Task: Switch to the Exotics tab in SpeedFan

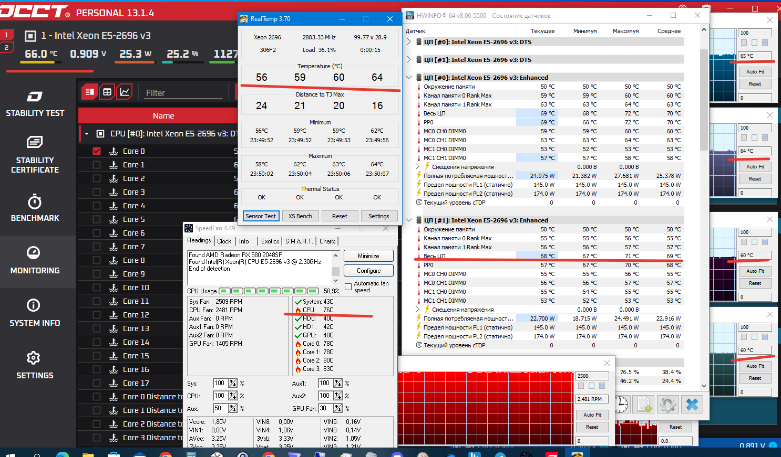Action: (x=270, y=241)
